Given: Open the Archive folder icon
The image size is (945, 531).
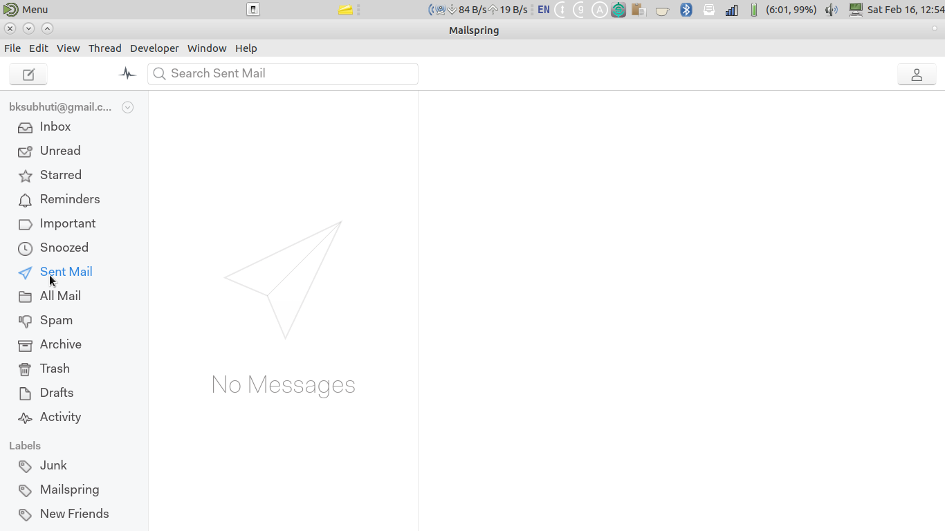Looking at the screenshot, I should 25,344.
